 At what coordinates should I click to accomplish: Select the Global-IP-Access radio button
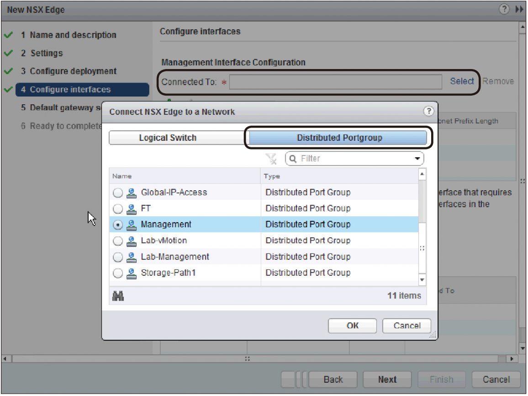tap(117, 193)
